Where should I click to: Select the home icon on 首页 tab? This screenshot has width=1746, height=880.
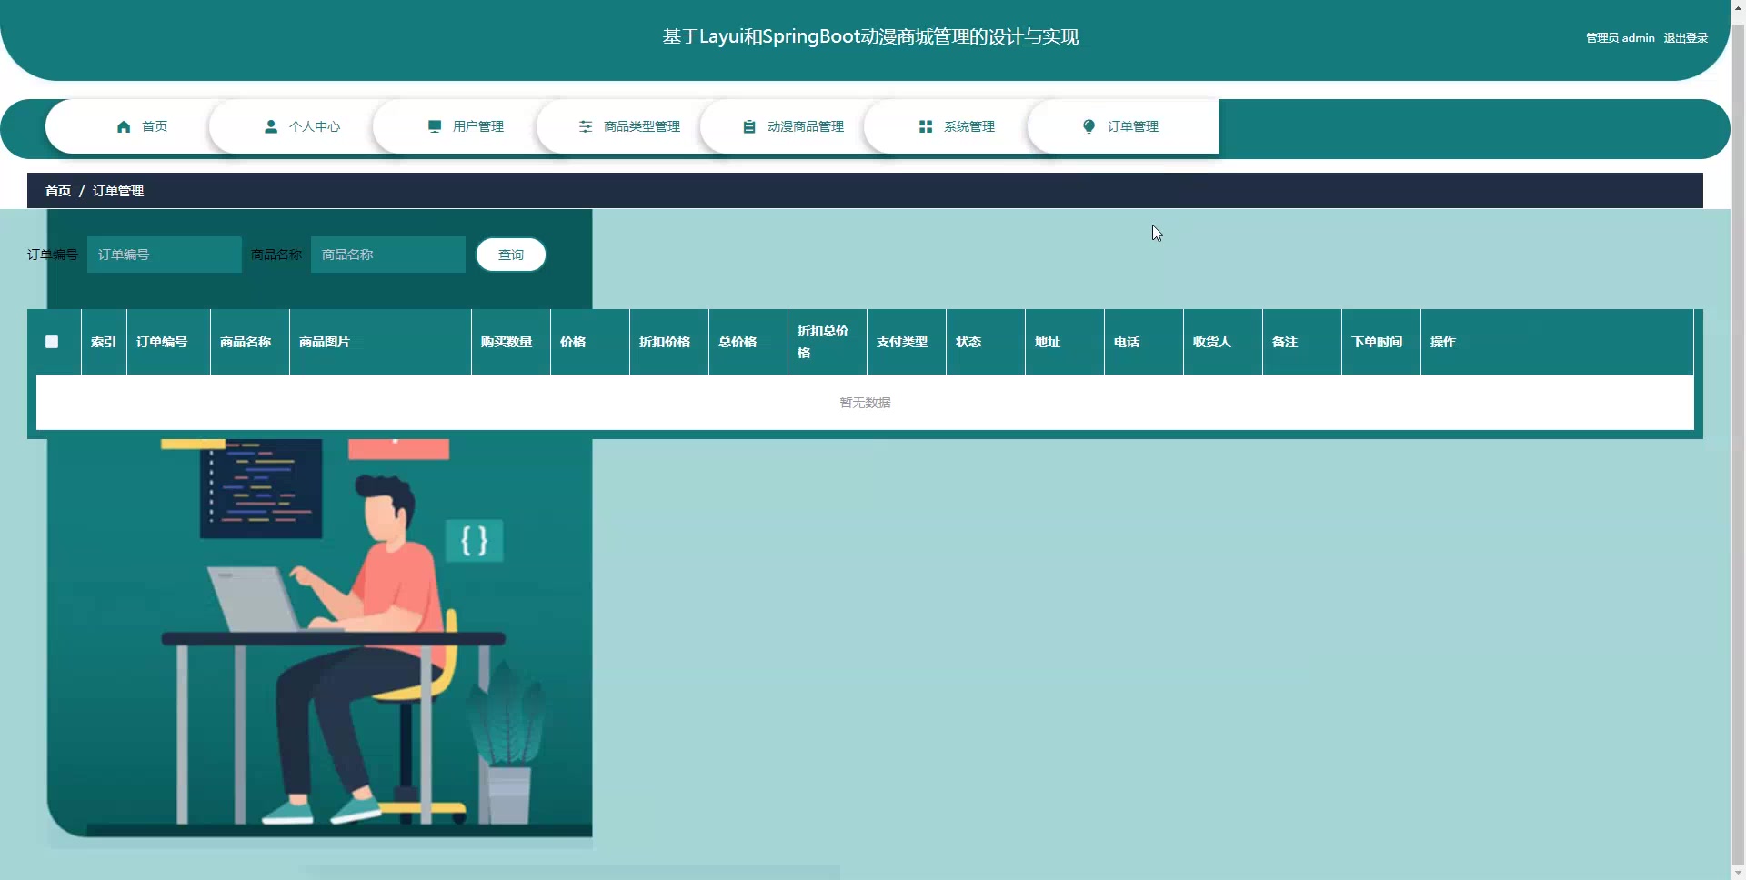tap(124, 126)
